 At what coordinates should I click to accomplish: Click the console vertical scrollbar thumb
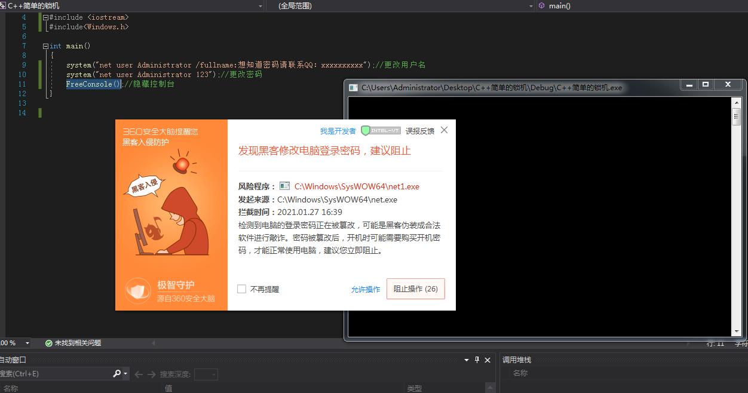pyautogui.click(x=737, y=116)
